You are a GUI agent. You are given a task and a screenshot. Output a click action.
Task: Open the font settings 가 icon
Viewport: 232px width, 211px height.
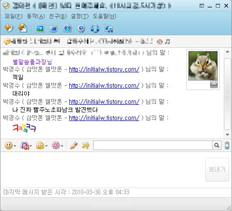tap(86, 145)
